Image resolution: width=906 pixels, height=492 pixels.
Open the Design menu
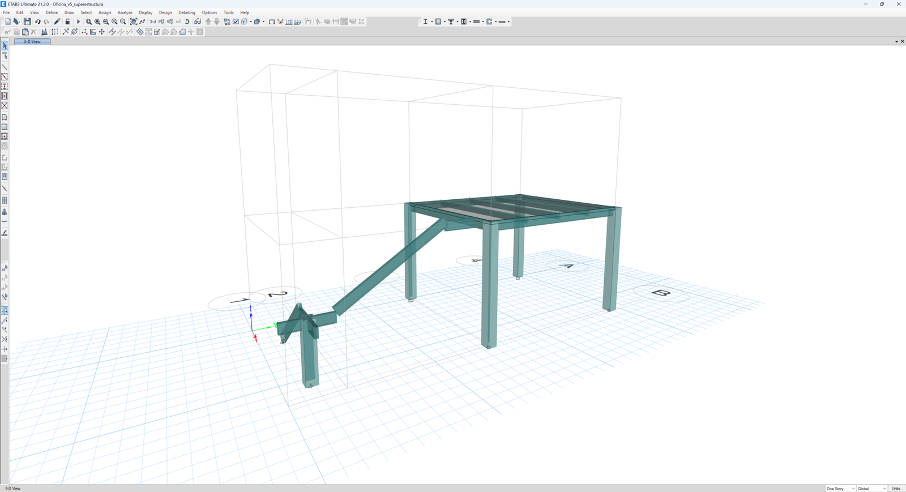coord(165,12)
